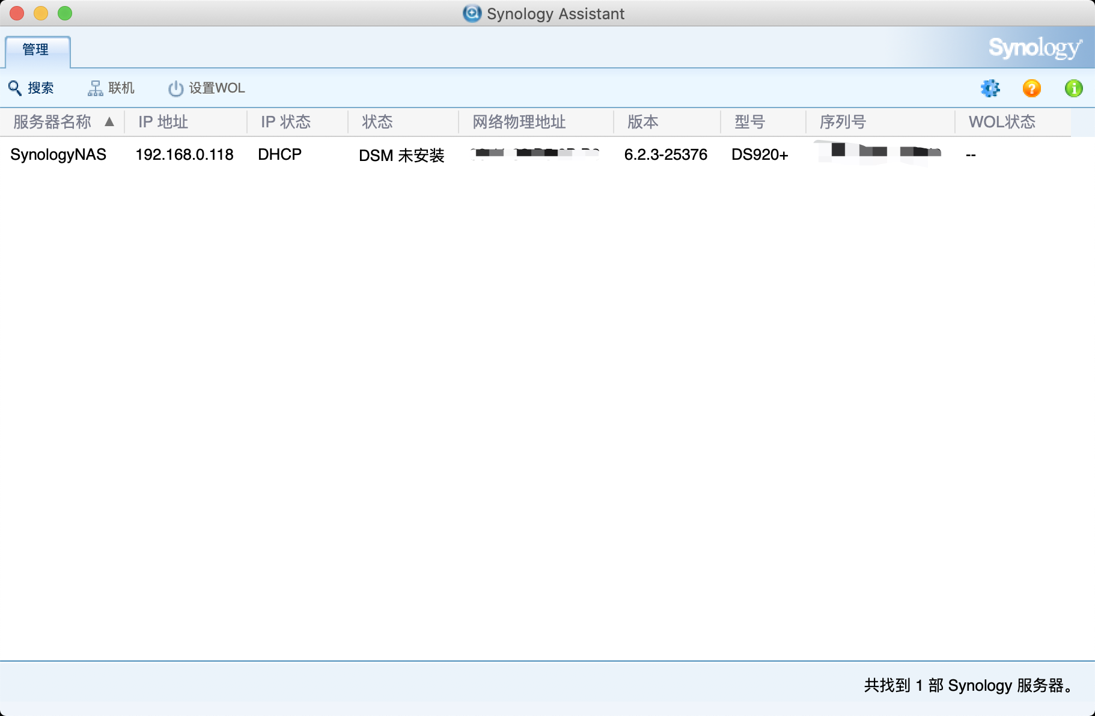Sort by WOL状态 column header
Screen dimensions: 1095x716
point(1013,122)
